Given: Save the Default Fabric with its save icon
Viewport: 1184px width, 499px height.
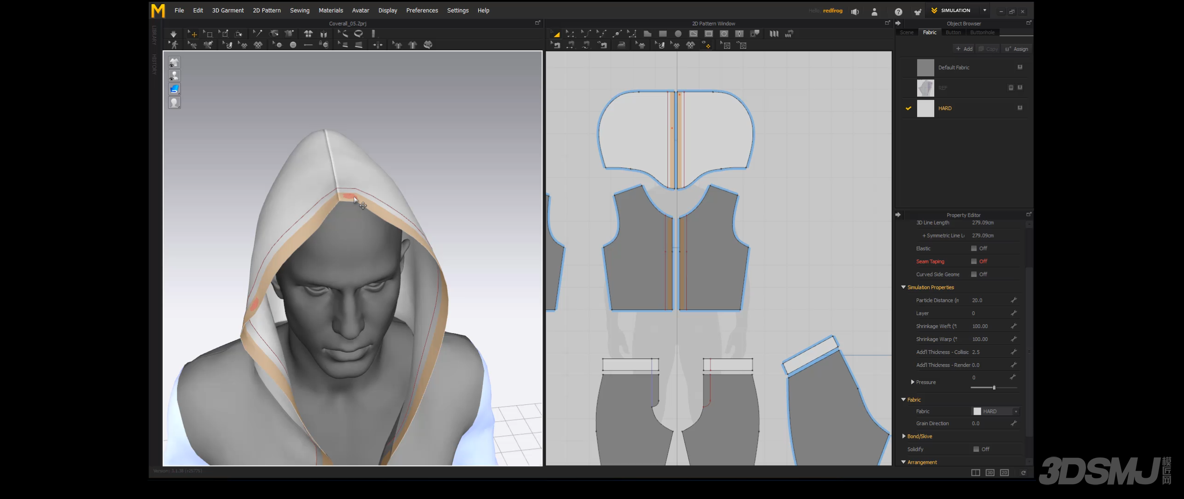Looking at the screenshot, I should [1020, 67].
